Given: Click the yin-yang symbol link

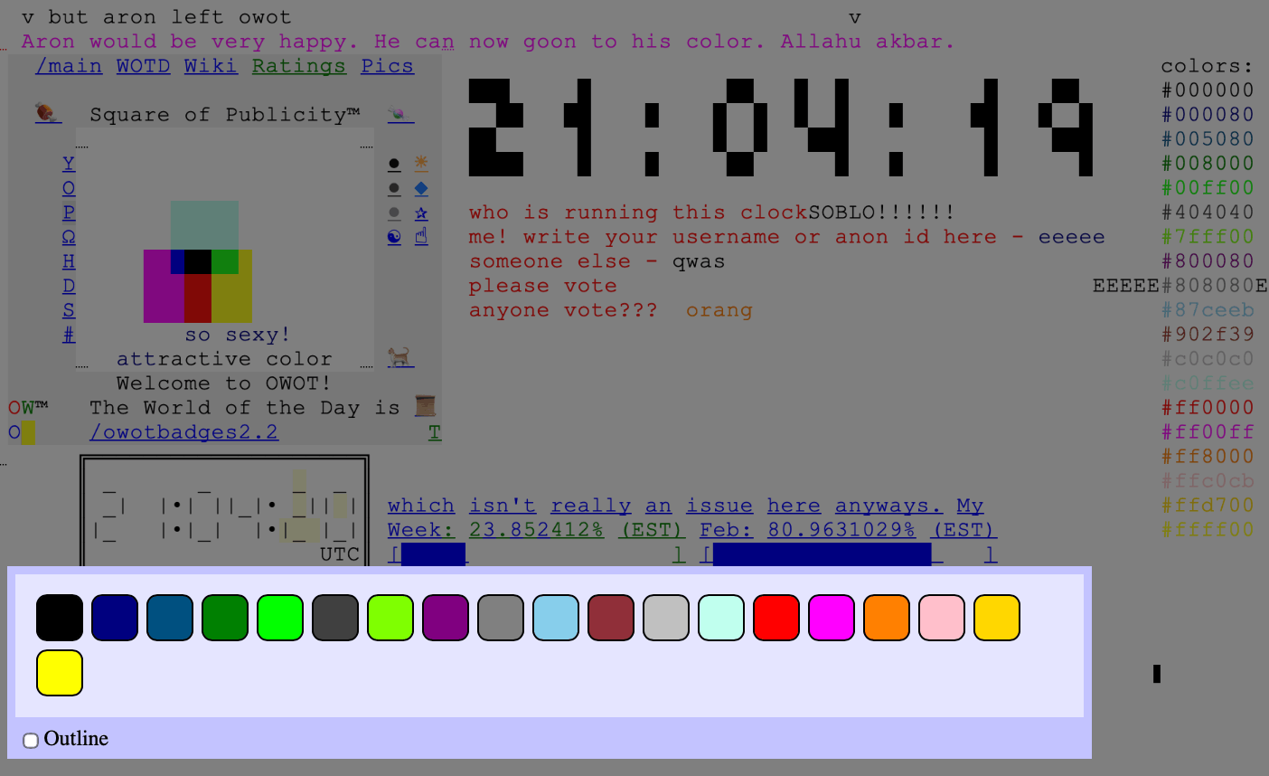Looking at the screenshot, I should (394, 237).
